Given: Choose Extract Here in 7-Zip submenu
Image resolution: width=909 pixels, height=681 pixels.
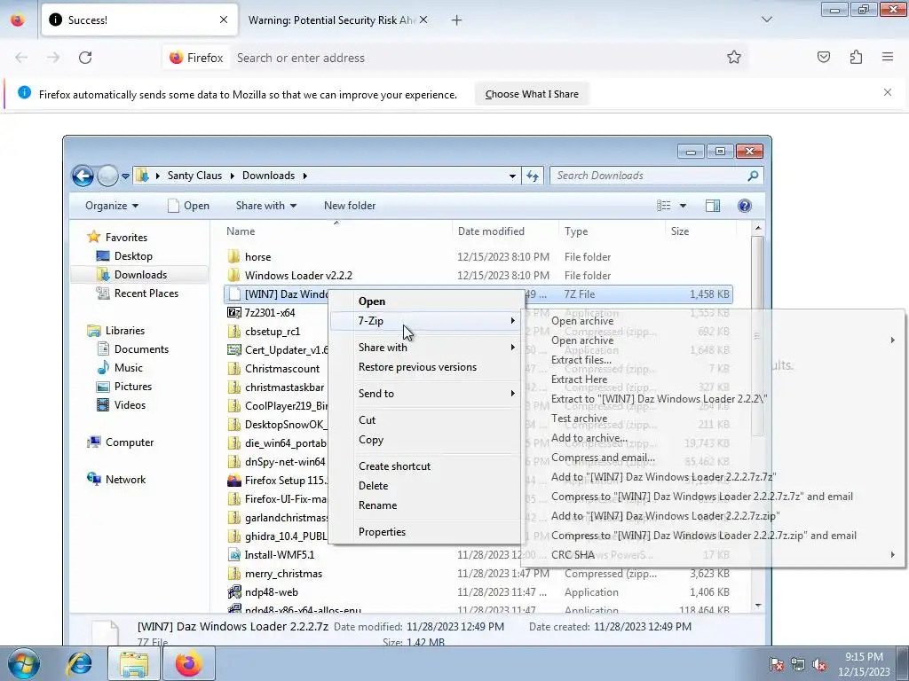Looking at the screenshot, I should click(579, 380).
